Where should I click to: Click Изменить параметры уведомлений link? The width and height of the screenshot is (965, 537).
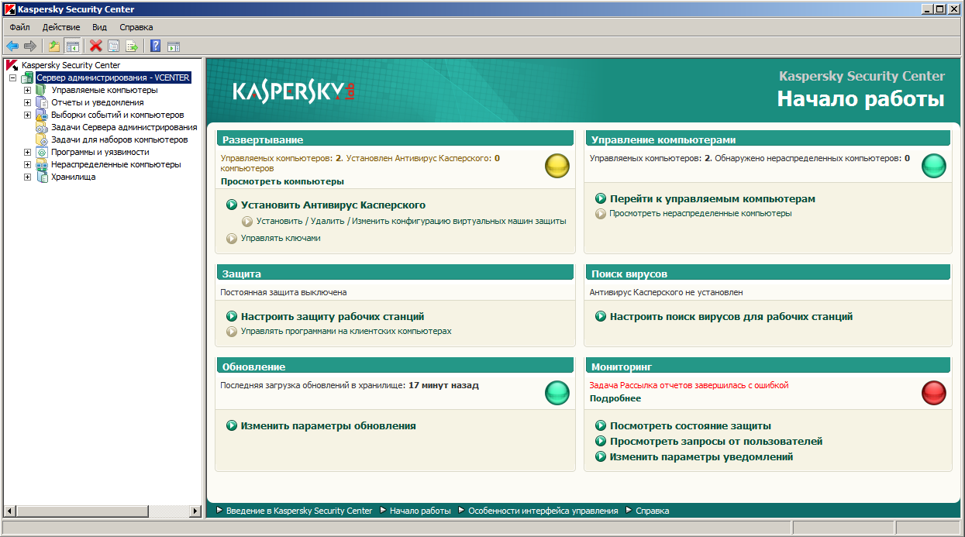pyautogui.click(x=701, y=457)
